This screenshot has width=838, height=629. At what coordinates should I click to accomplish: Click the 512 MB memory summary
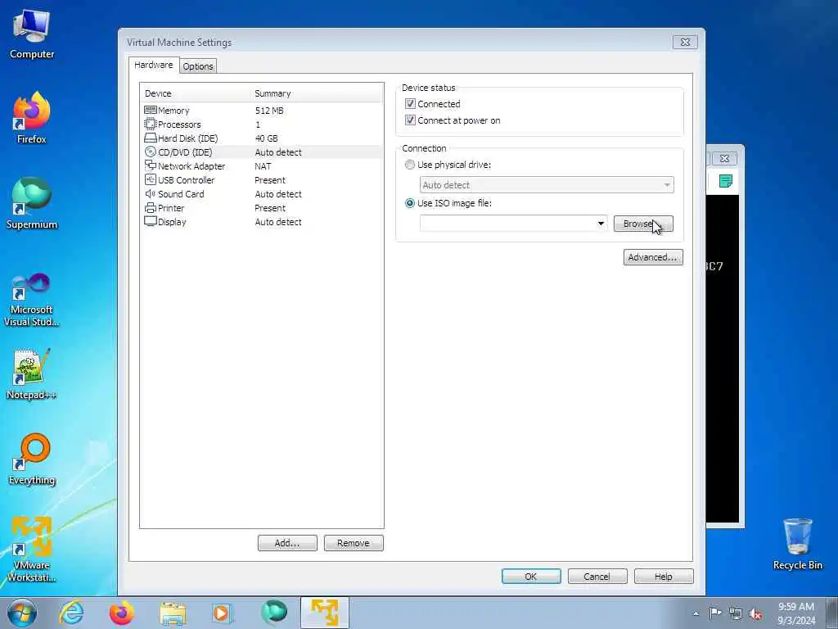point(269,111)
